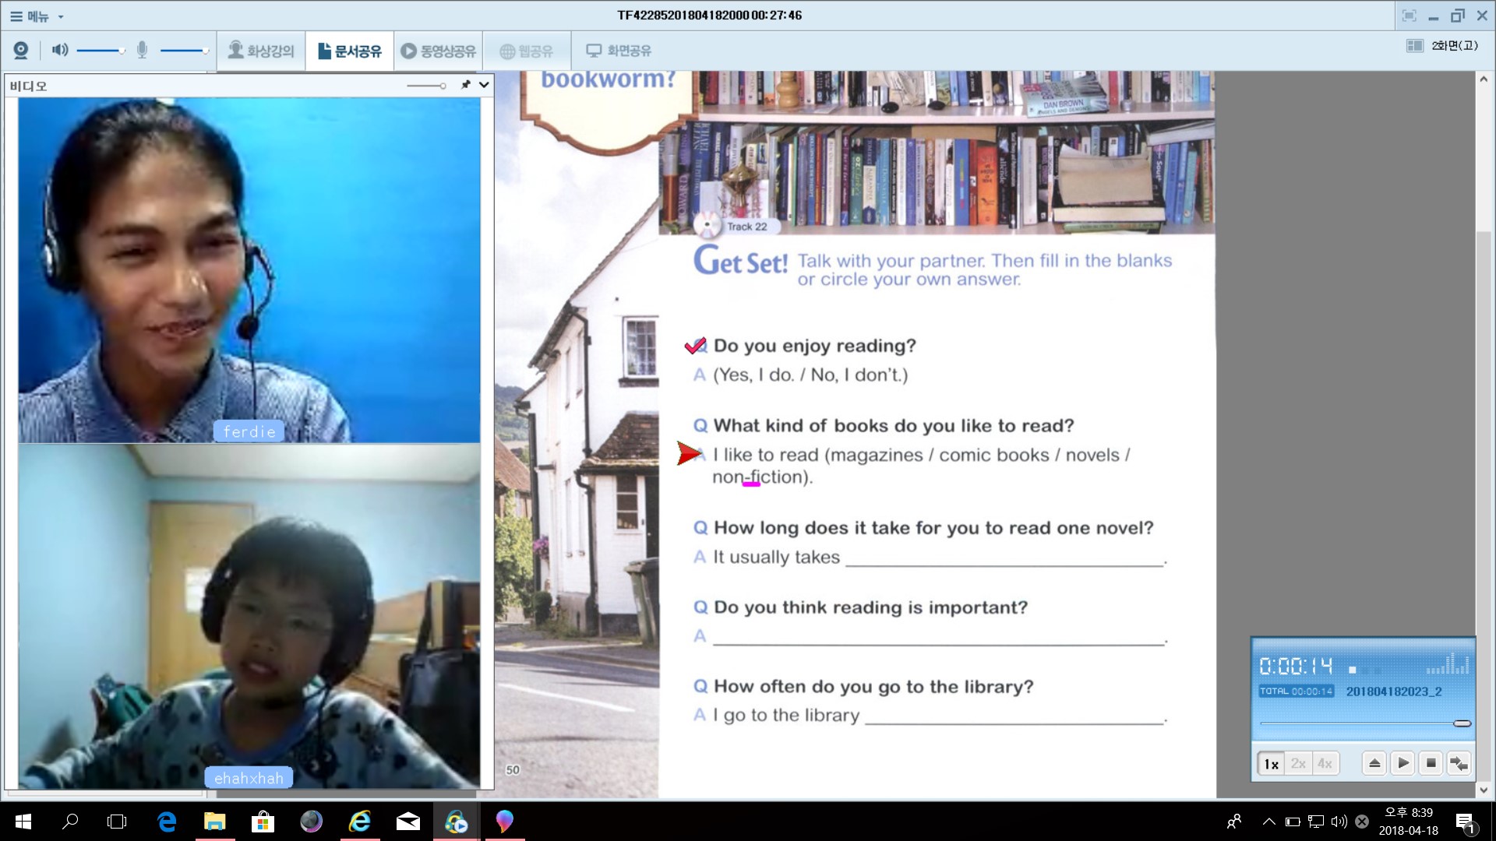This screenshot has height=841, width=1496.
Task: Pin the 비디오 video panel
Action: click(466, 85)
